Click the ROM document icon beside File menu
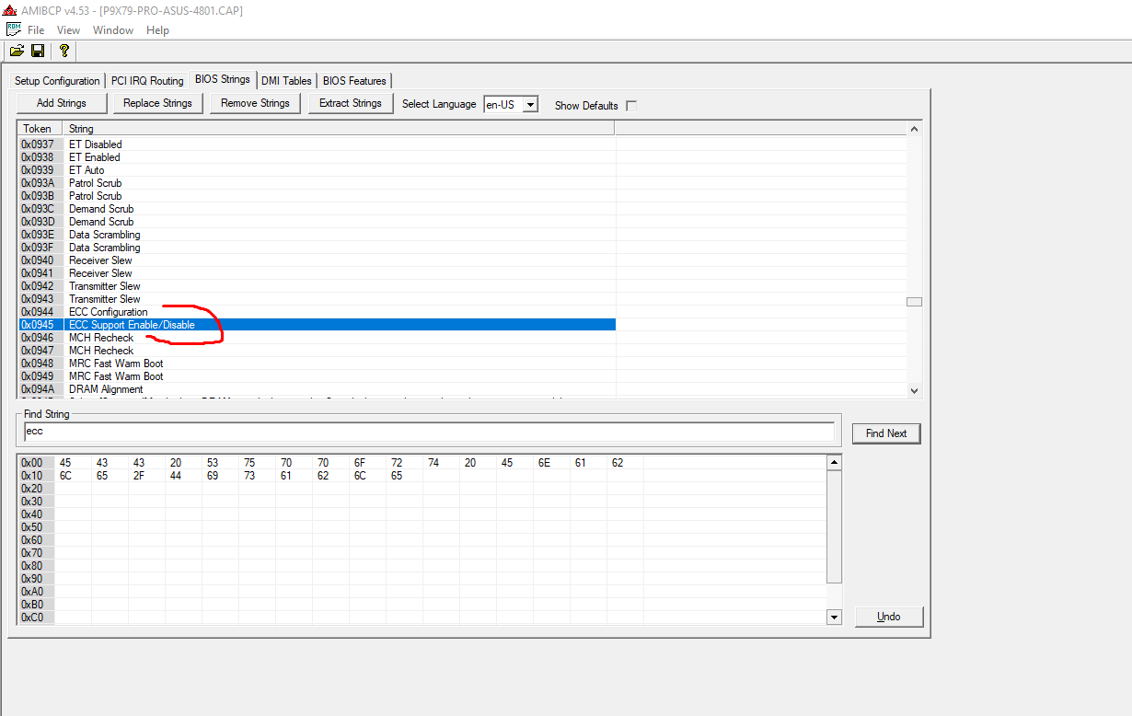 tap(14, 29)
